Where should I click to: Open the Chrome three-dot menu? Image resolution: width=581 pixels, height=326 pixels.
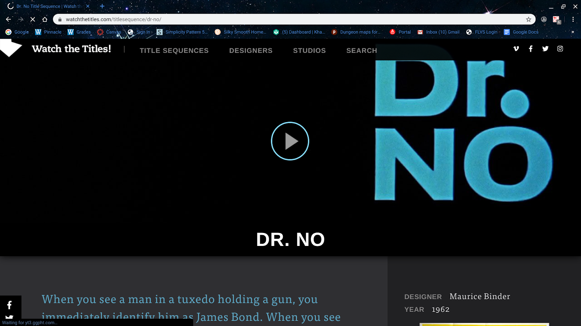(573, 19)
